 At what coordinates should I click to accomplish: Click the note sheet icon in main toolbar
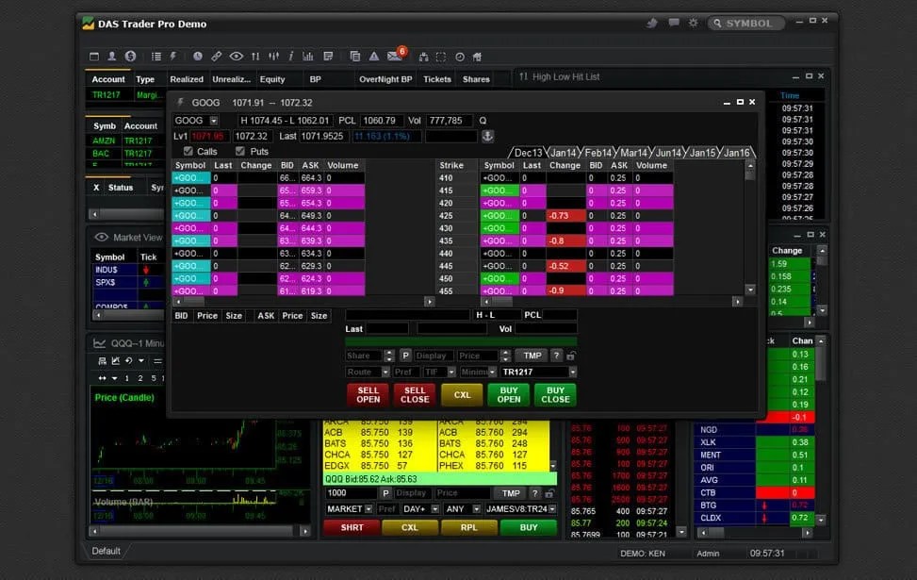(328, 57)
